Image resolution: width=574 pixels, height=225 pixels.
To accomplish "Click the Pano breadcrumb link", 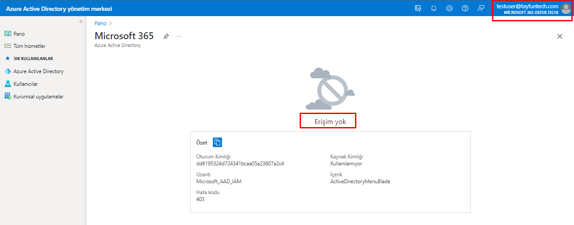I will pos(100,24).
